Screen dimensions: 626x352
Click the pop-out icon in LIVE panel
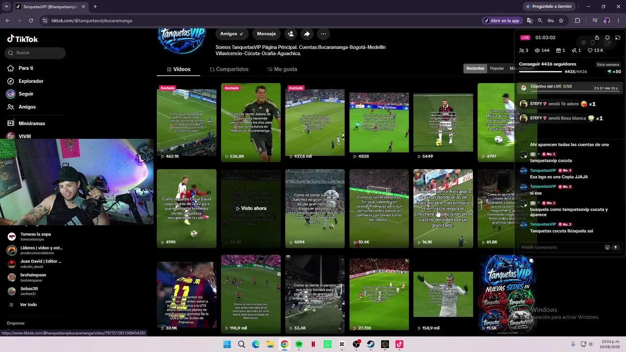tap(618, 38)
